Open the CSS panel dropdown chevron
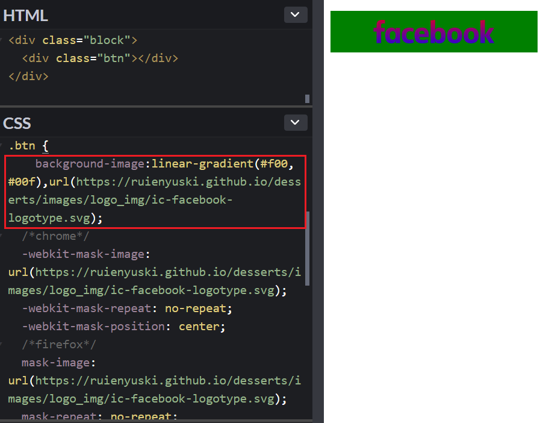543x423 pixels. (x=296, y=122)
